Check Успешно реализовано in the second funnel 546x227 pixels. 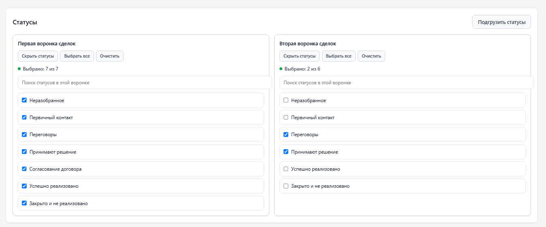(x=286, y=169)
